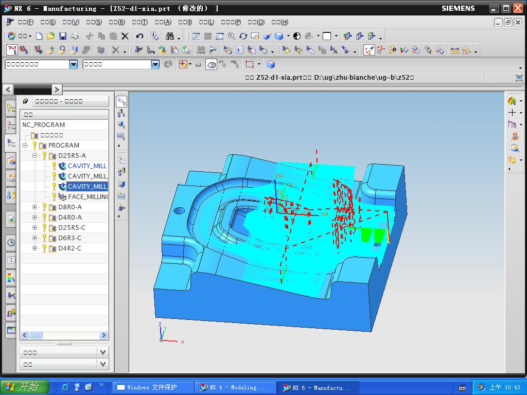Open the File (F) menu
This screenshot has height=395, width=527.
25,22
